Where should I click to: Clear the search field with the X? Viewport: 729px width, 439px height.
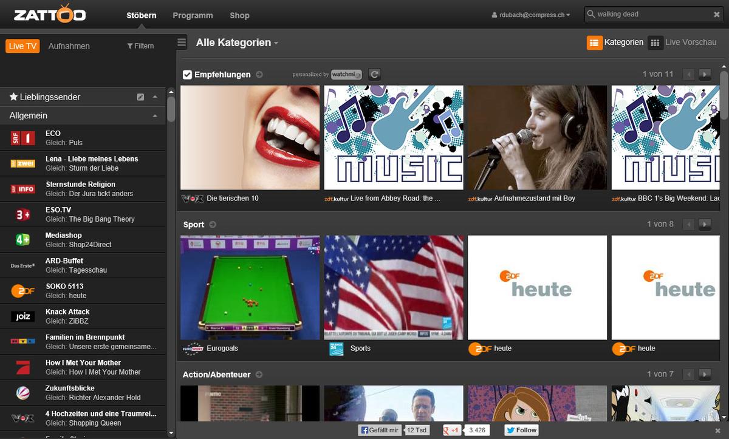tap(717, 15)
